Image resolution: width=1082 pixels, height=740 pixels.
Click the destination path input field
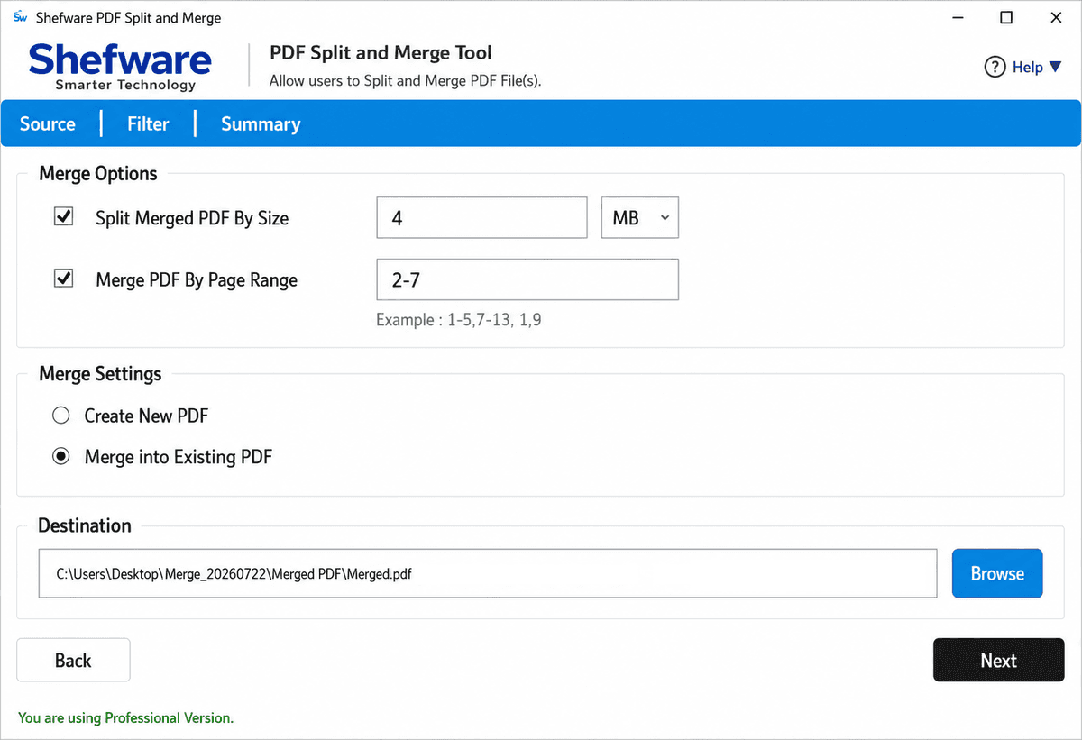pyautogui.click(x=488, y=573)
